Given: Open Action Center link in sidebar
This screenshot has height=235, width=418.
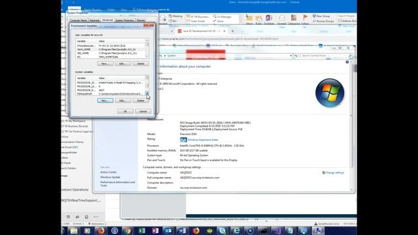Looking at the screenshot, I should click(108, 172).
